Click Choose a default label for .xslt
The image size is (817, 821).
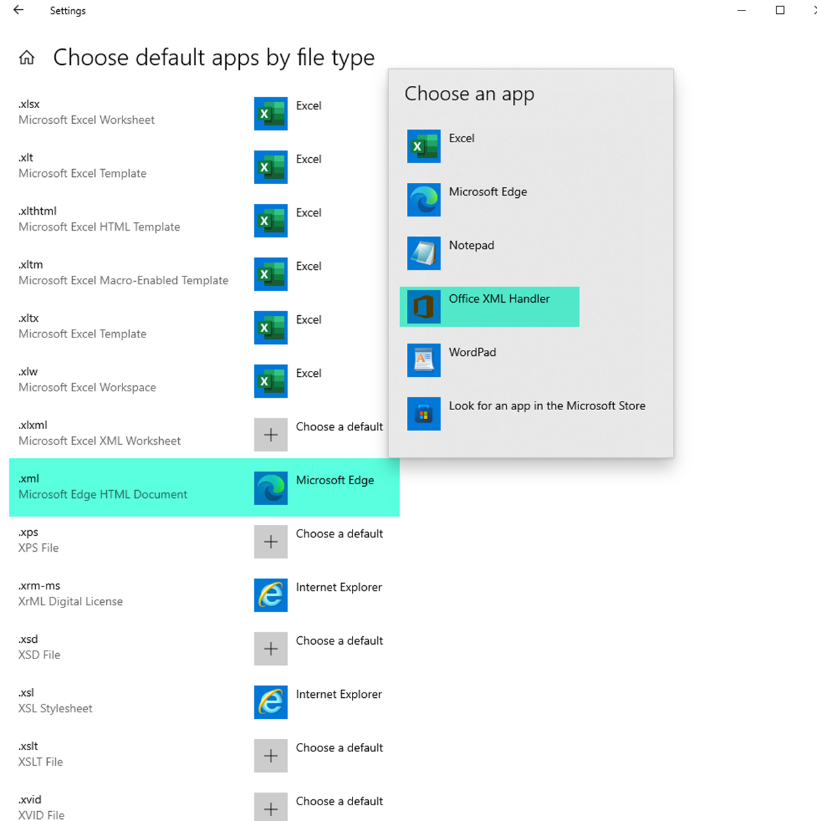339,748
